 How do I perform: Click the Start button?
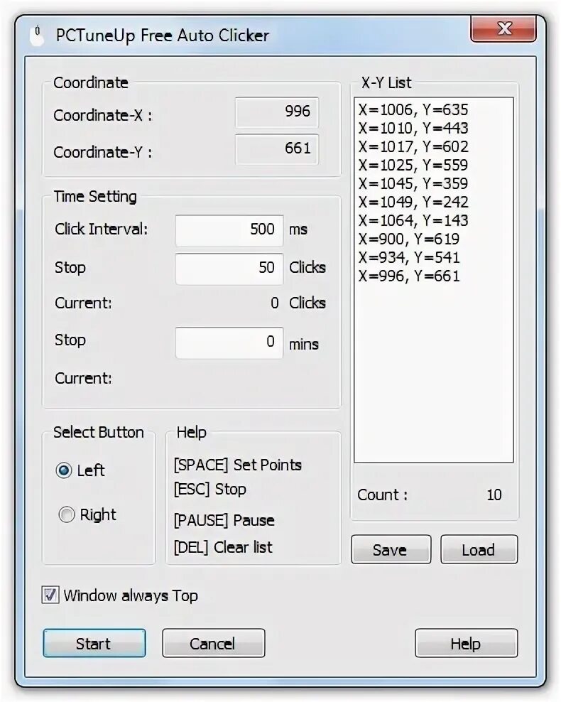(x=94, y=643)
